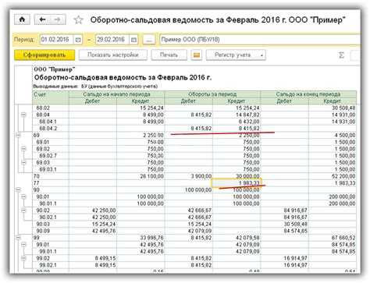Collapse account 90.01 group
370x283 pixels.
[23, 196]
